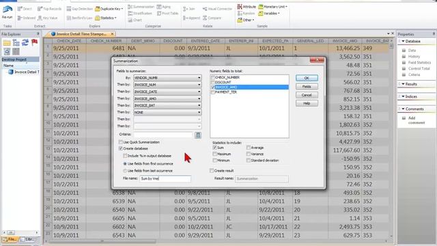Collapse the Database section in Properties

(x=403, y=41)
